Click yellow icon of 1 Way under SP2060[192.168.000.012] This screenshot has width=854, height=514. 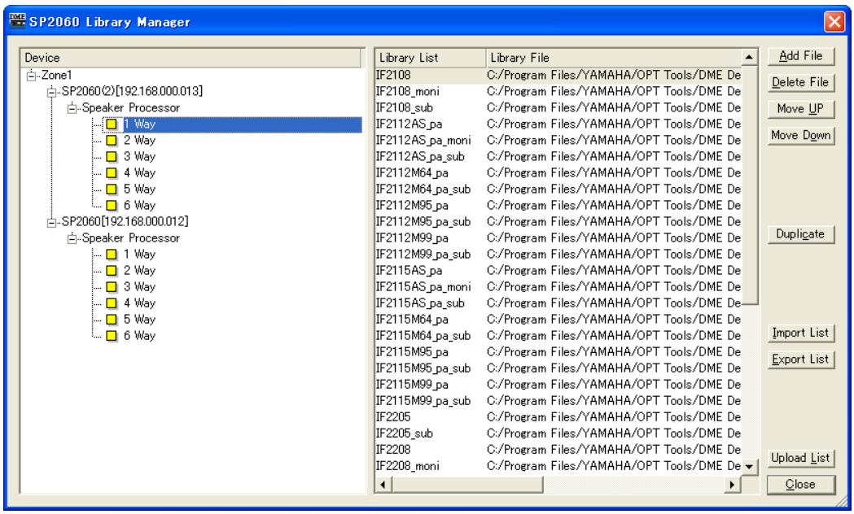coord(112,255)
